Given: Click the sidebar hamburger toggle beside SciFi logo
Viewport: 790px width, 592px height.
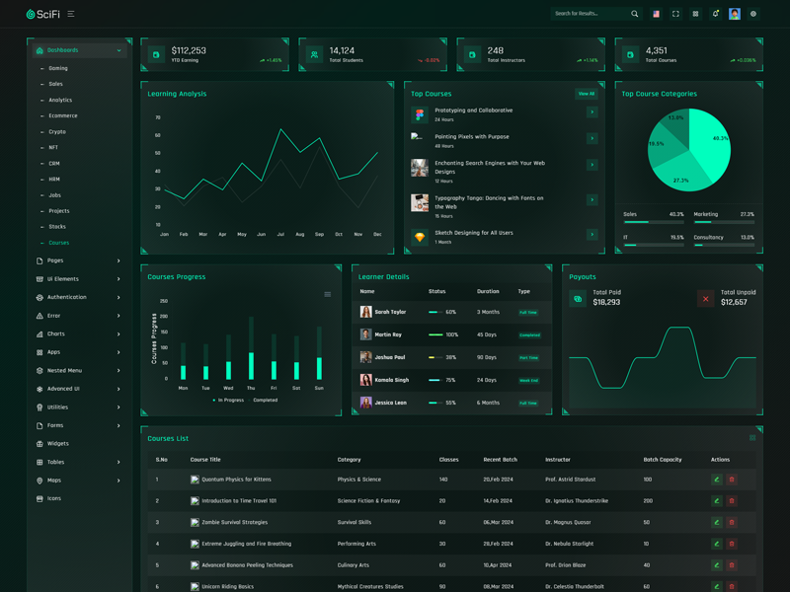Looking at the screenshot, I should [71, 14].
